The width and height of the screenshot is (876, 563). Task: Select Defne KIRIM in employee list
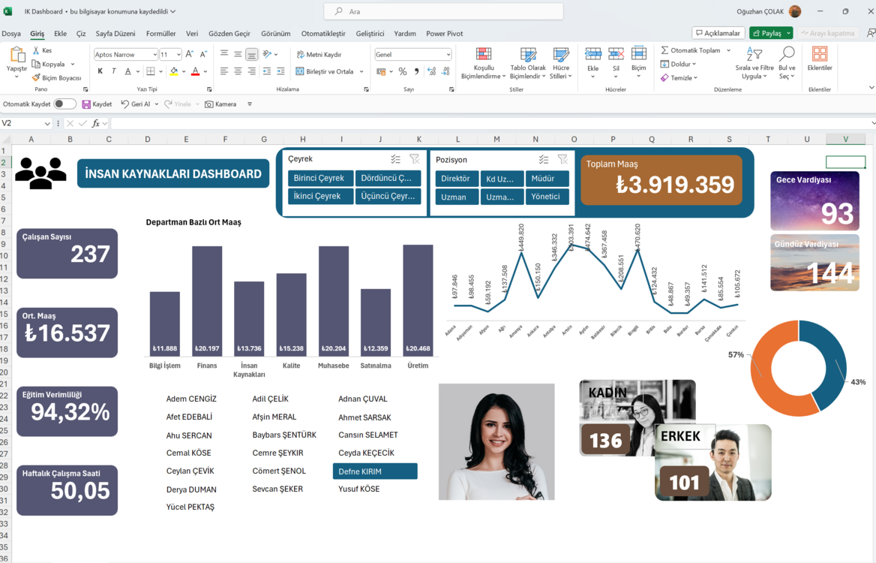click(x=375, y=471)
